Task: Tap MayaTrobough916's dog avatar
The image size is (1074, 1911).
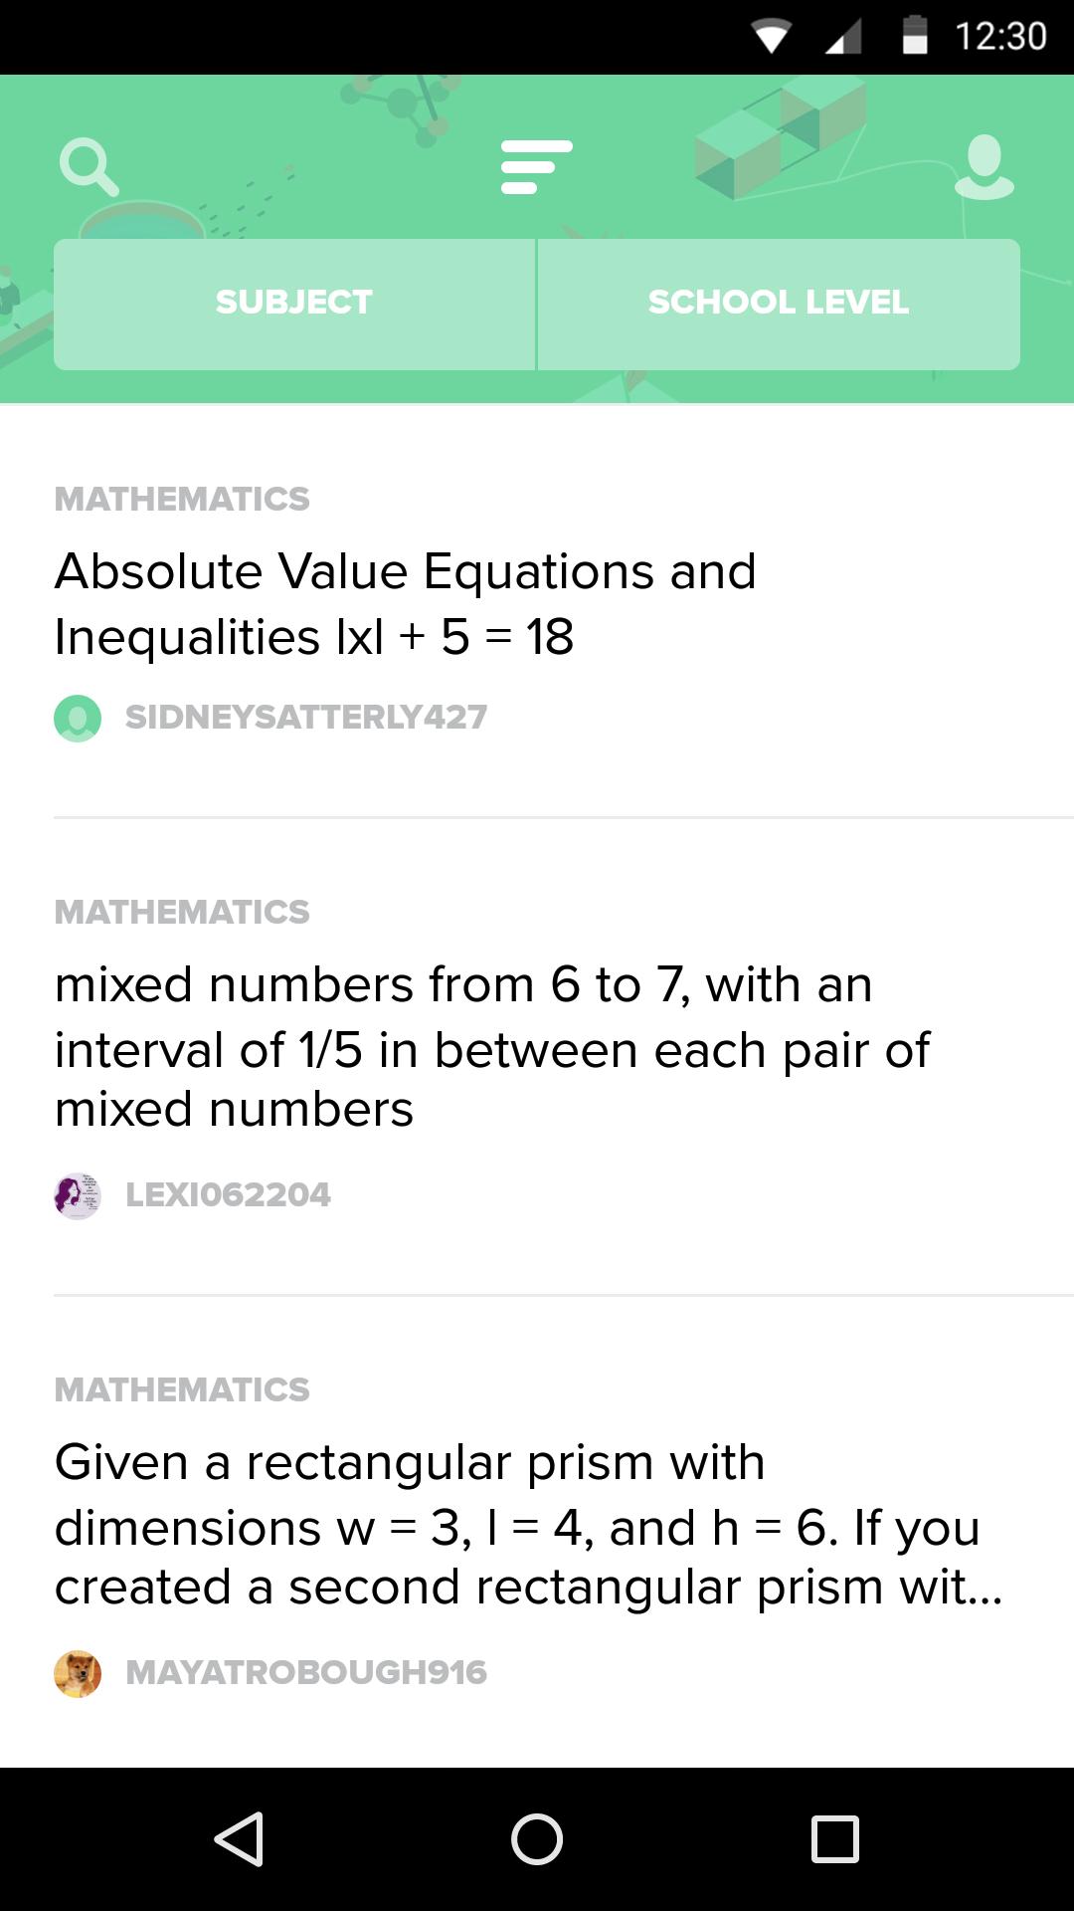Action: click(78, 1673)
